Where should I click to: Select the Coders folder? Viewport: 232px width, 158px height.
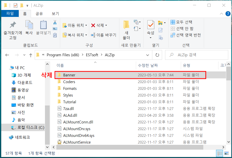tap(69, 82)
